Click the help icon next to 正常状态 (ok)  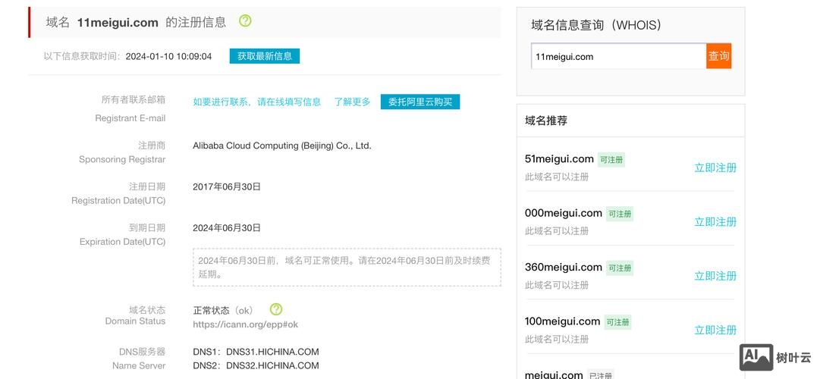tap(276, 309)
